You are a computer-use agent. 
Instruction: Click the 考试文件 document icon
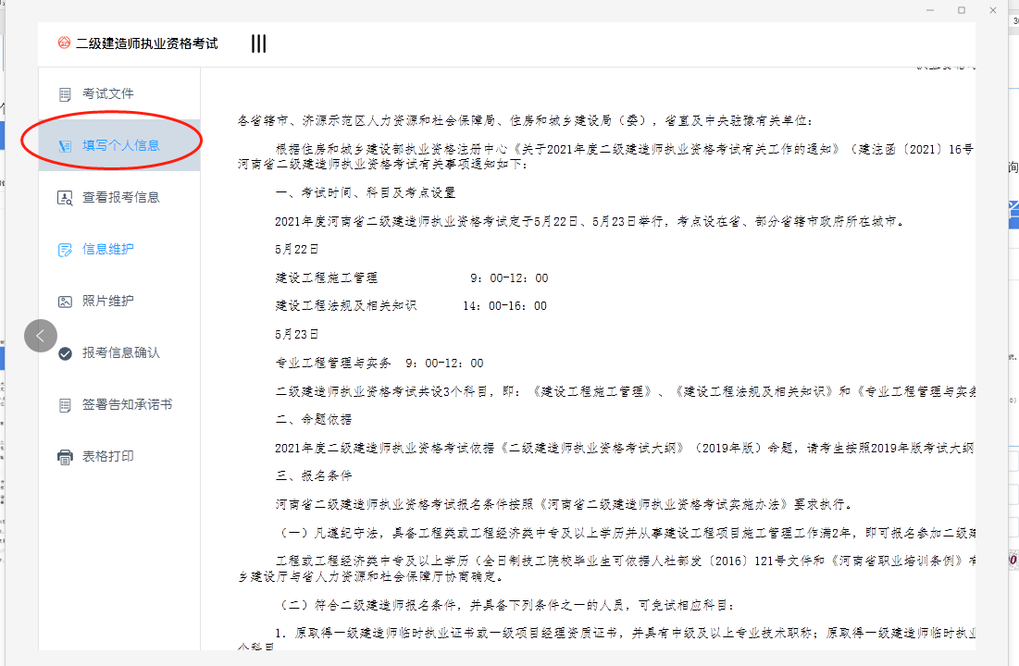[65, 94]
